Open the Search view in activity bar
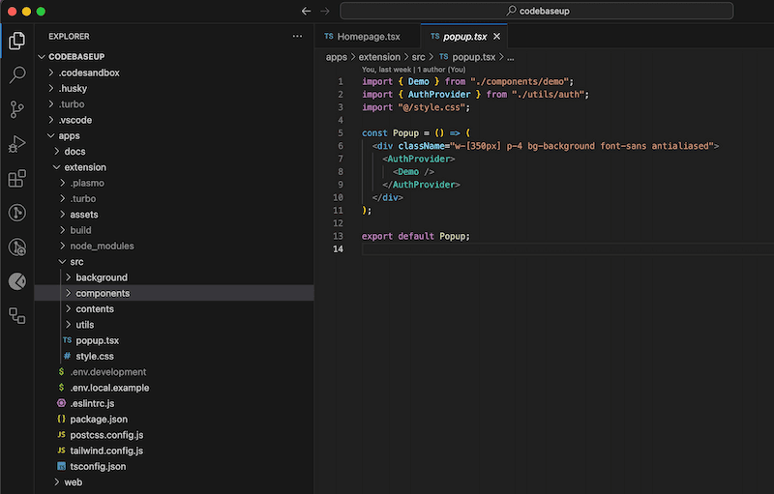 coord(16,75)
